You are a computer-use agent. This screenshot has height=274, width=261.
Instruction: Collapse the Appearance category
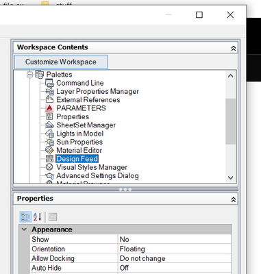click(x=24, y=229)
